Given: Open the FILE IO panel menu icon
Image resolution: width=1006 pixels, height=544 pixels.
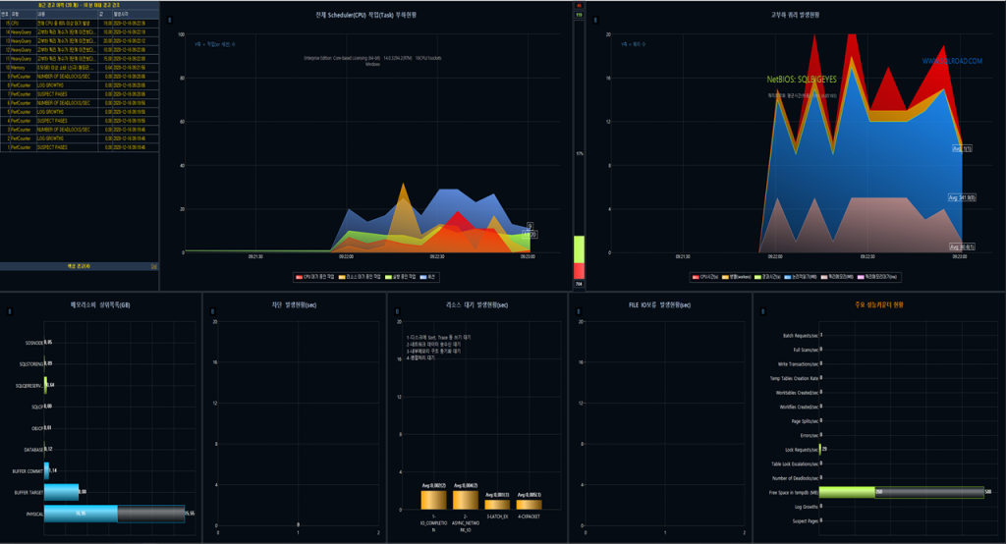Looking at the screenshot, I should [x=578, y=312].
